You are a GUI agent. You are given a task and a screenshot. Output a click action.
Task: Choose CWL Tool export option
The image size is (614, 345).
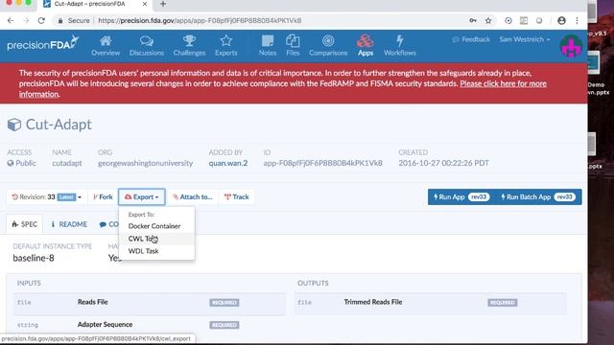click(x=156, y=239)
